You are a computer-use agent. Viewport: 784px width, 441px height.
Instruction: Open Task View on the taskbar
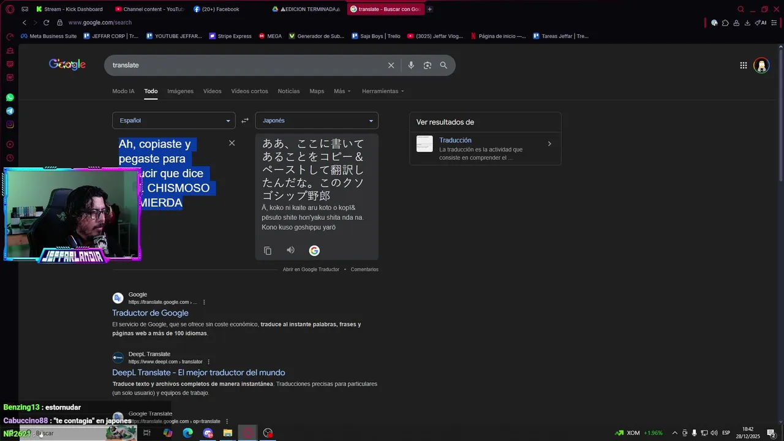tap(147, 433)
